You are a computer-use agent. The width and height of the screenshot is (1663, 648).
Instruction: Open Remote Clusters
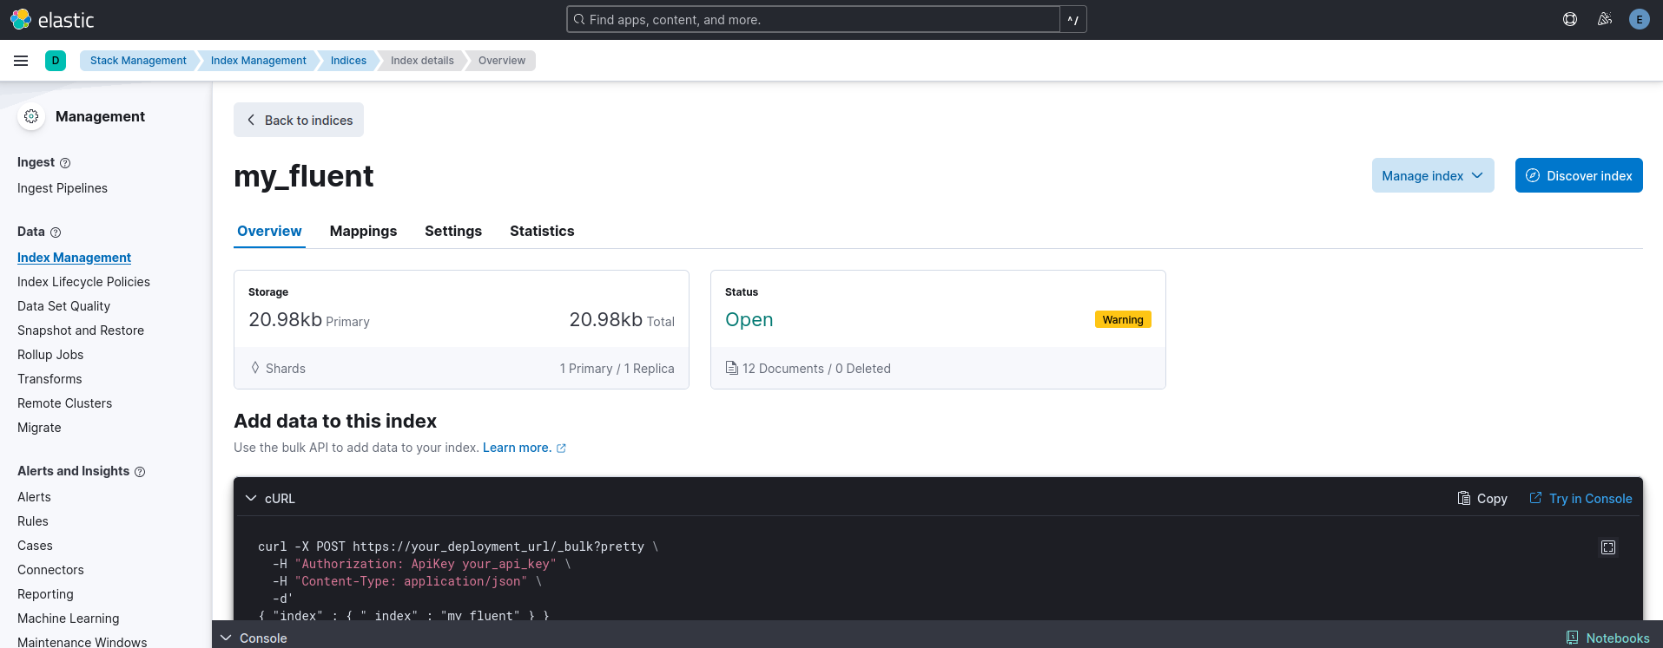coord(64,403)
